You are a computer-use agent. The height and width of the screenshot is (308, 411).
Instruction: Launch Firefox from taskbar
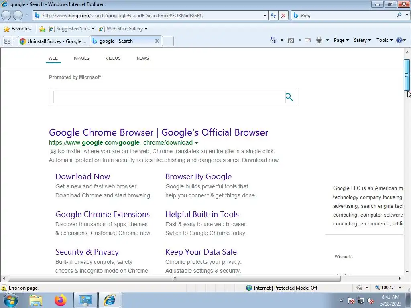point(61,300)
